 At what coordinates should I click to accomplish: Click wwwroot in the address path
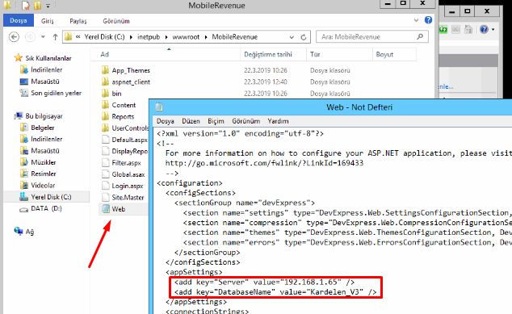coord(186,37)
